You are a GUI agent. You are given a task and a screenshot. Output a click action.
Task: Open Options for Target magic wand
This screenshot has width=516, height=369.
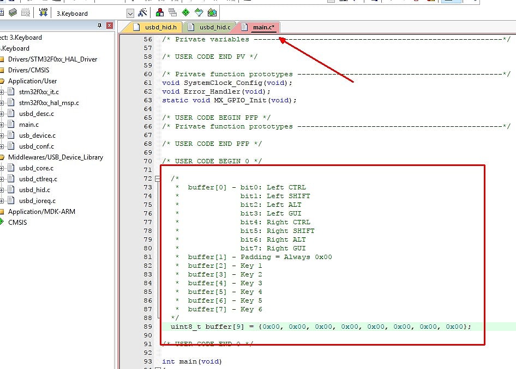tap(142, 13)
